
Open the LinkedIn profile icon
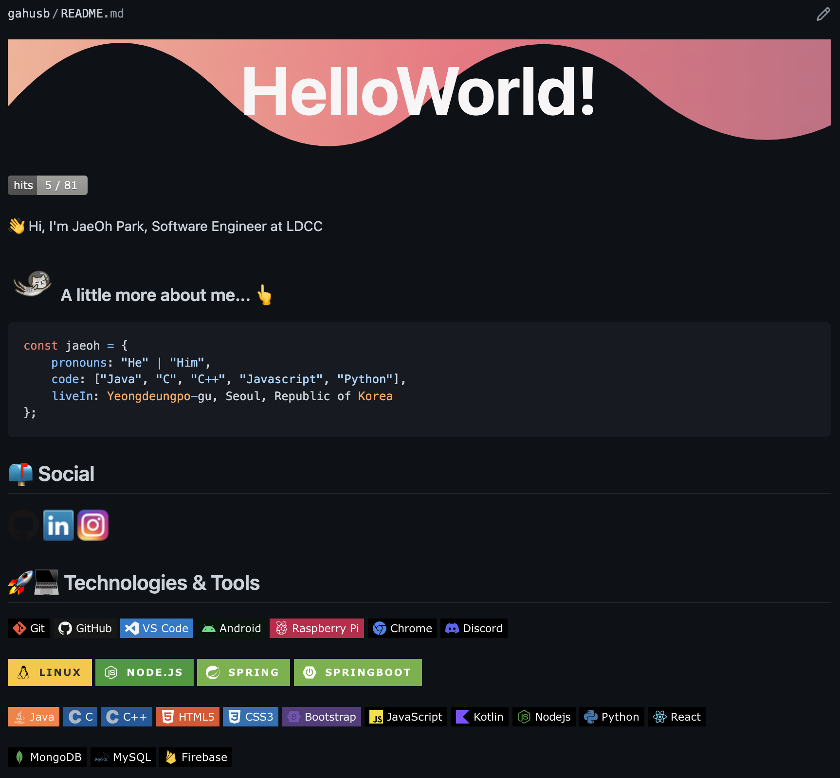58,525
